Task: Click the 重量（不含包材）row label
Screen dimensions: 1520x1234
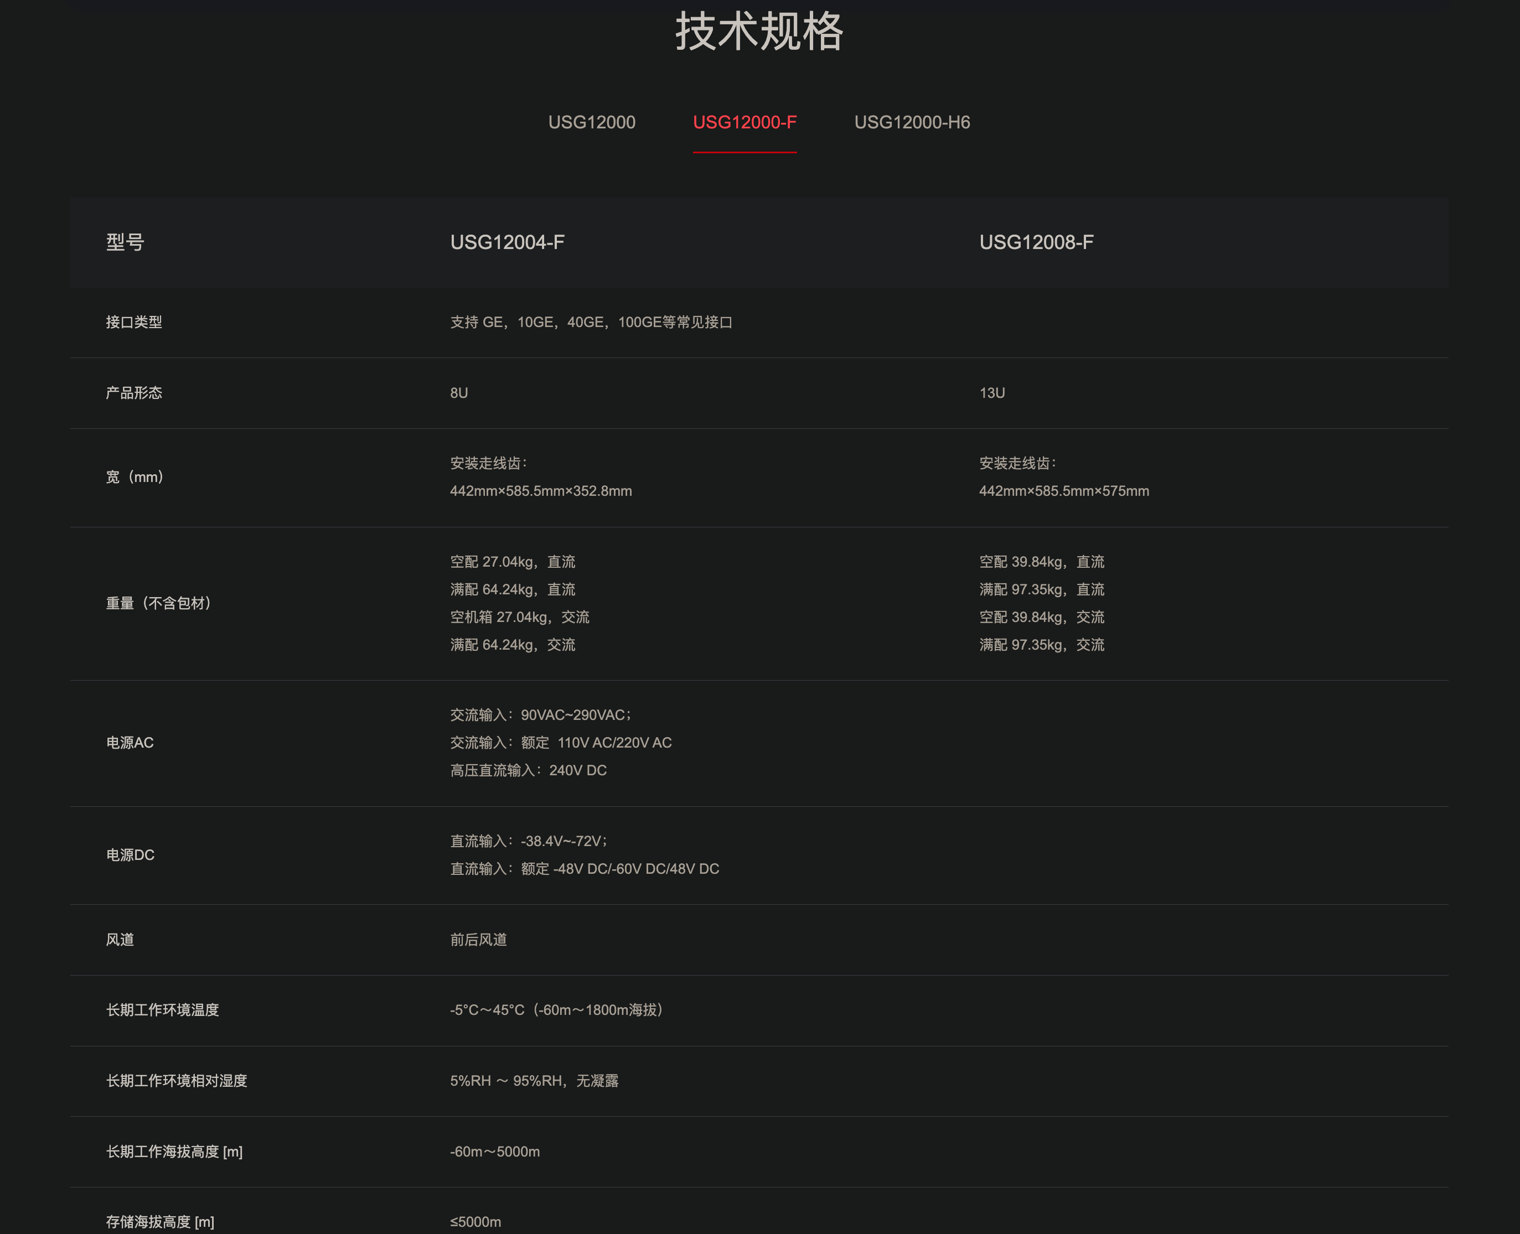Action: click(158, 604)
